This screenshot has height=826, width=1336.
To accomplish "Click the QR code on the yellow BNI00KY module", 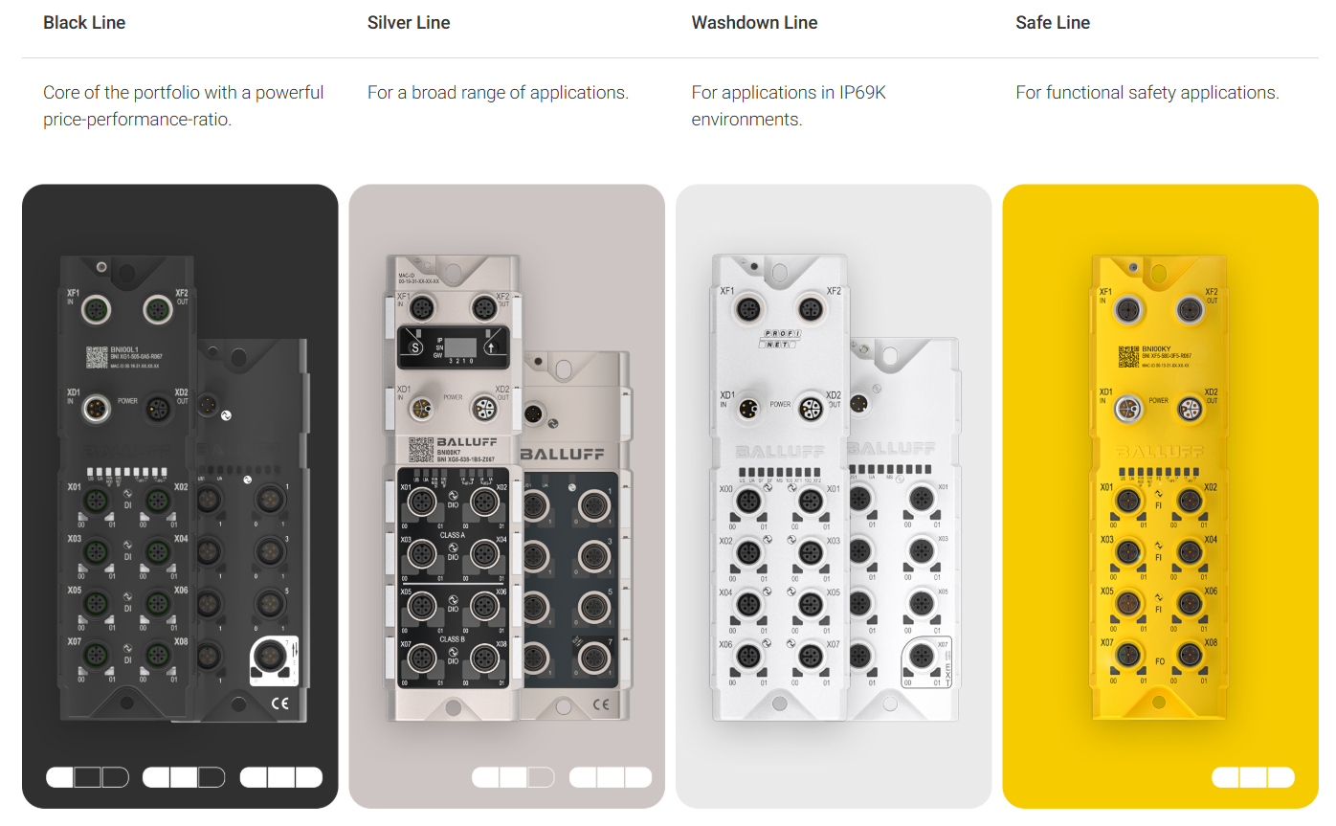I will tap(1128, 356).
